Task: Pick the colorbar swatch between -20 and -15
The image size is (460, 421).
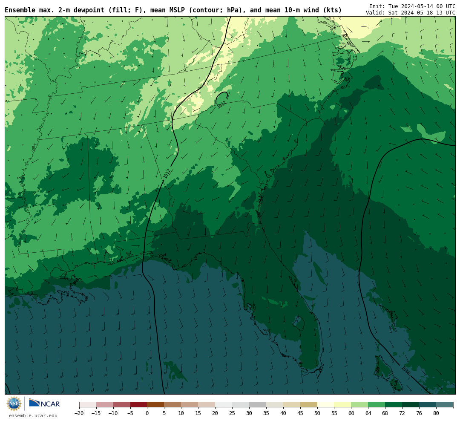Action: click(x=88, y=405)
